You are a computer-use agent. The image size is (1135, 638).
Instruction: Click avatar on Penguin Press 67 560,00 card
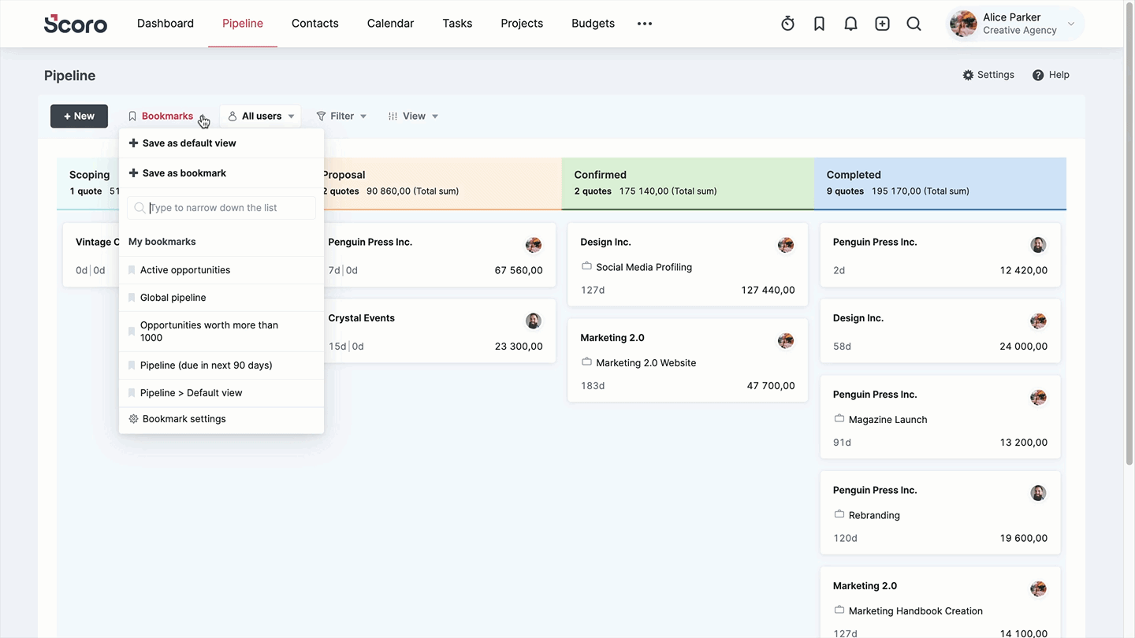tap(534, 245)
